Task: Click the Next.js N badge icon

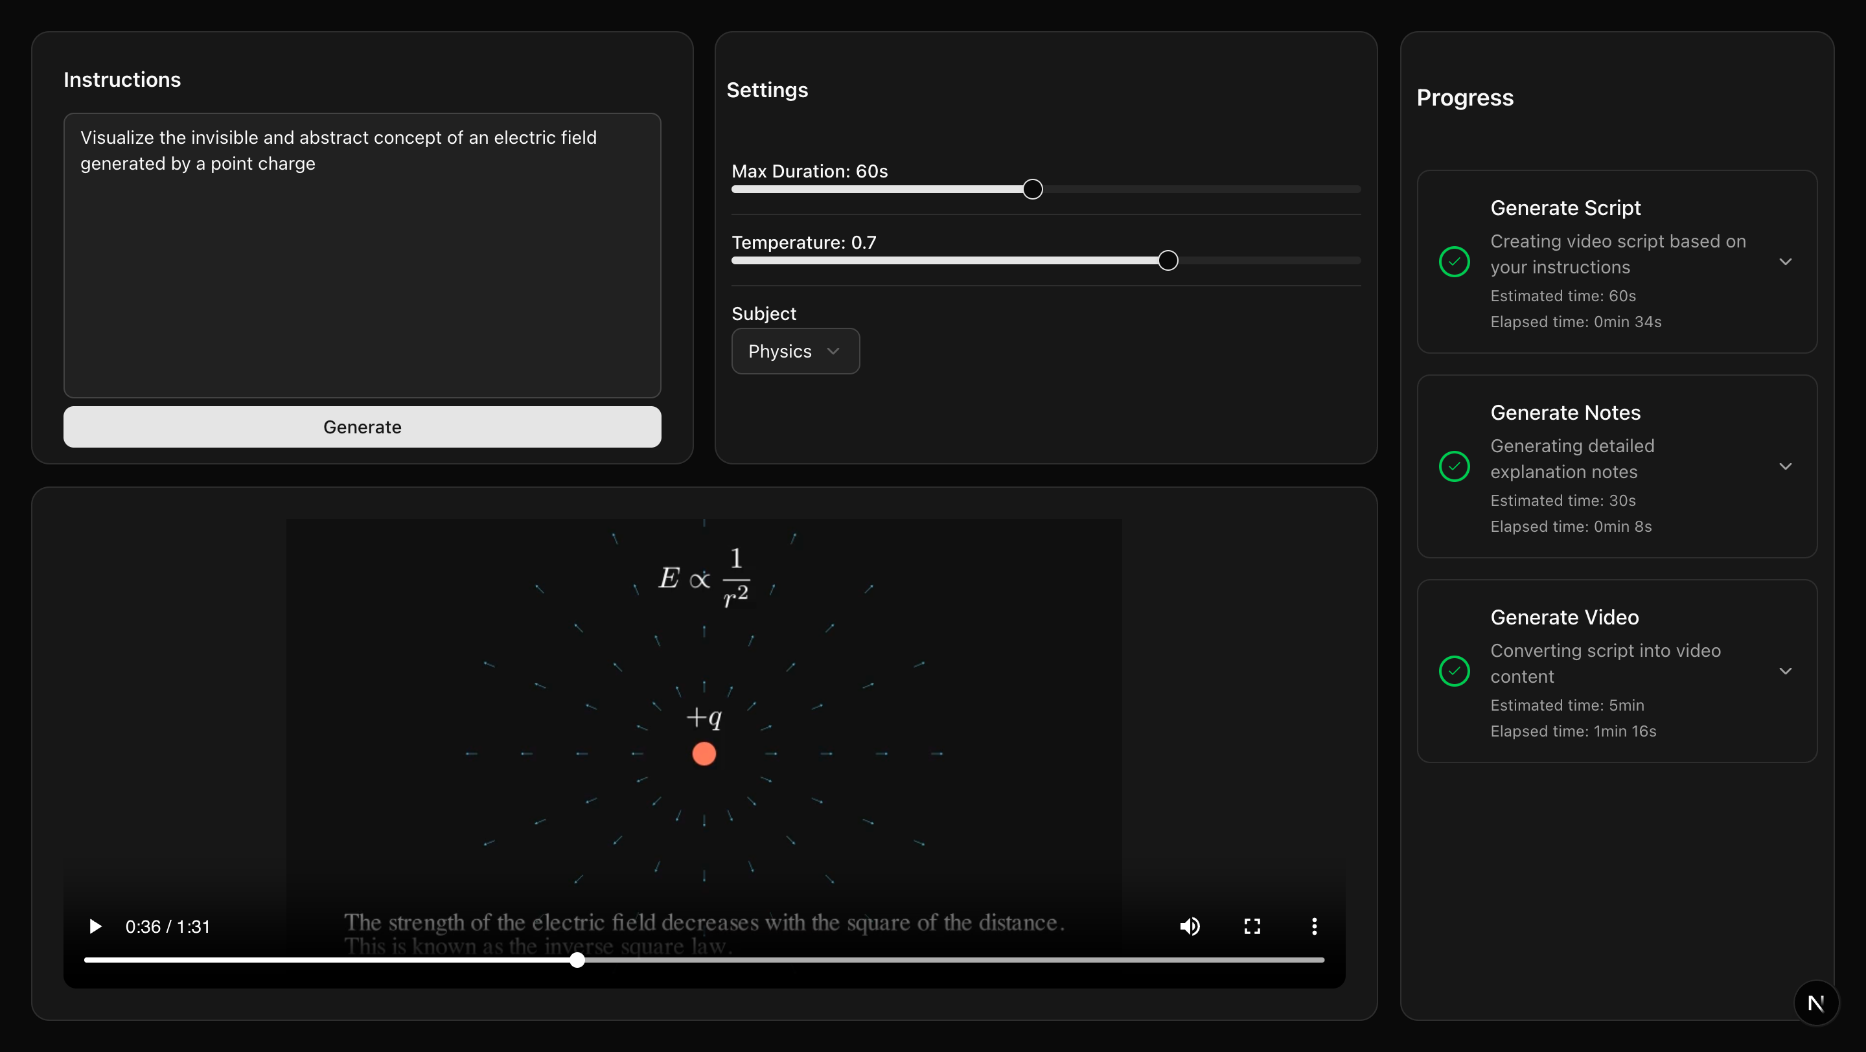Action: coord(1815,1003)
